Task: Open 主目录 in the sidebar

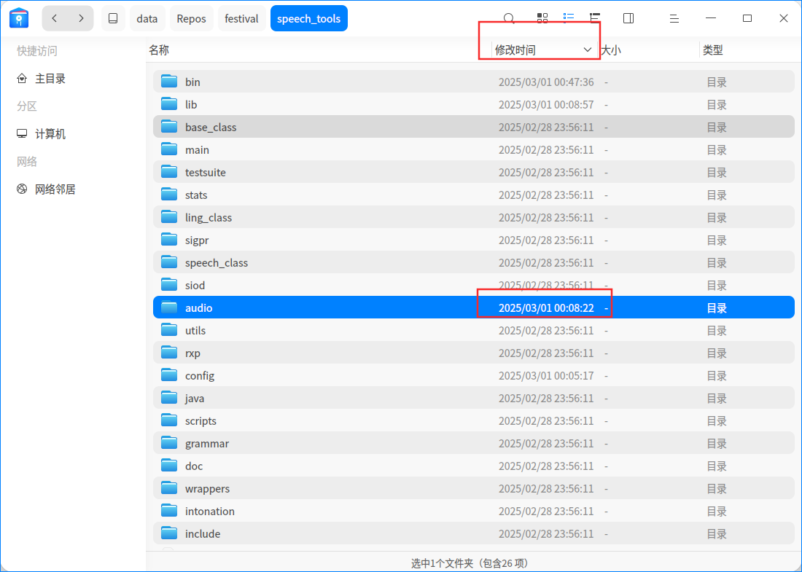Action: 50,79
